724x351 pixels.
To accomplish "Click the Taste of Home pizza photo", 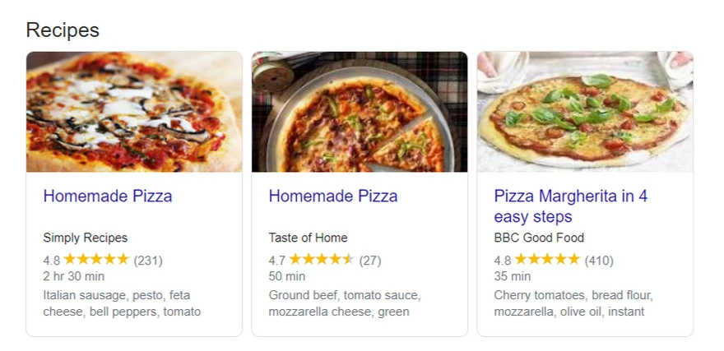I will 360,112.
